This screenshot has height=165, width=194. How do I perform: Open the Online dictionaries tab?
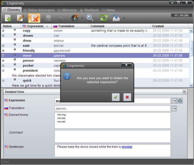coord(39,10)
